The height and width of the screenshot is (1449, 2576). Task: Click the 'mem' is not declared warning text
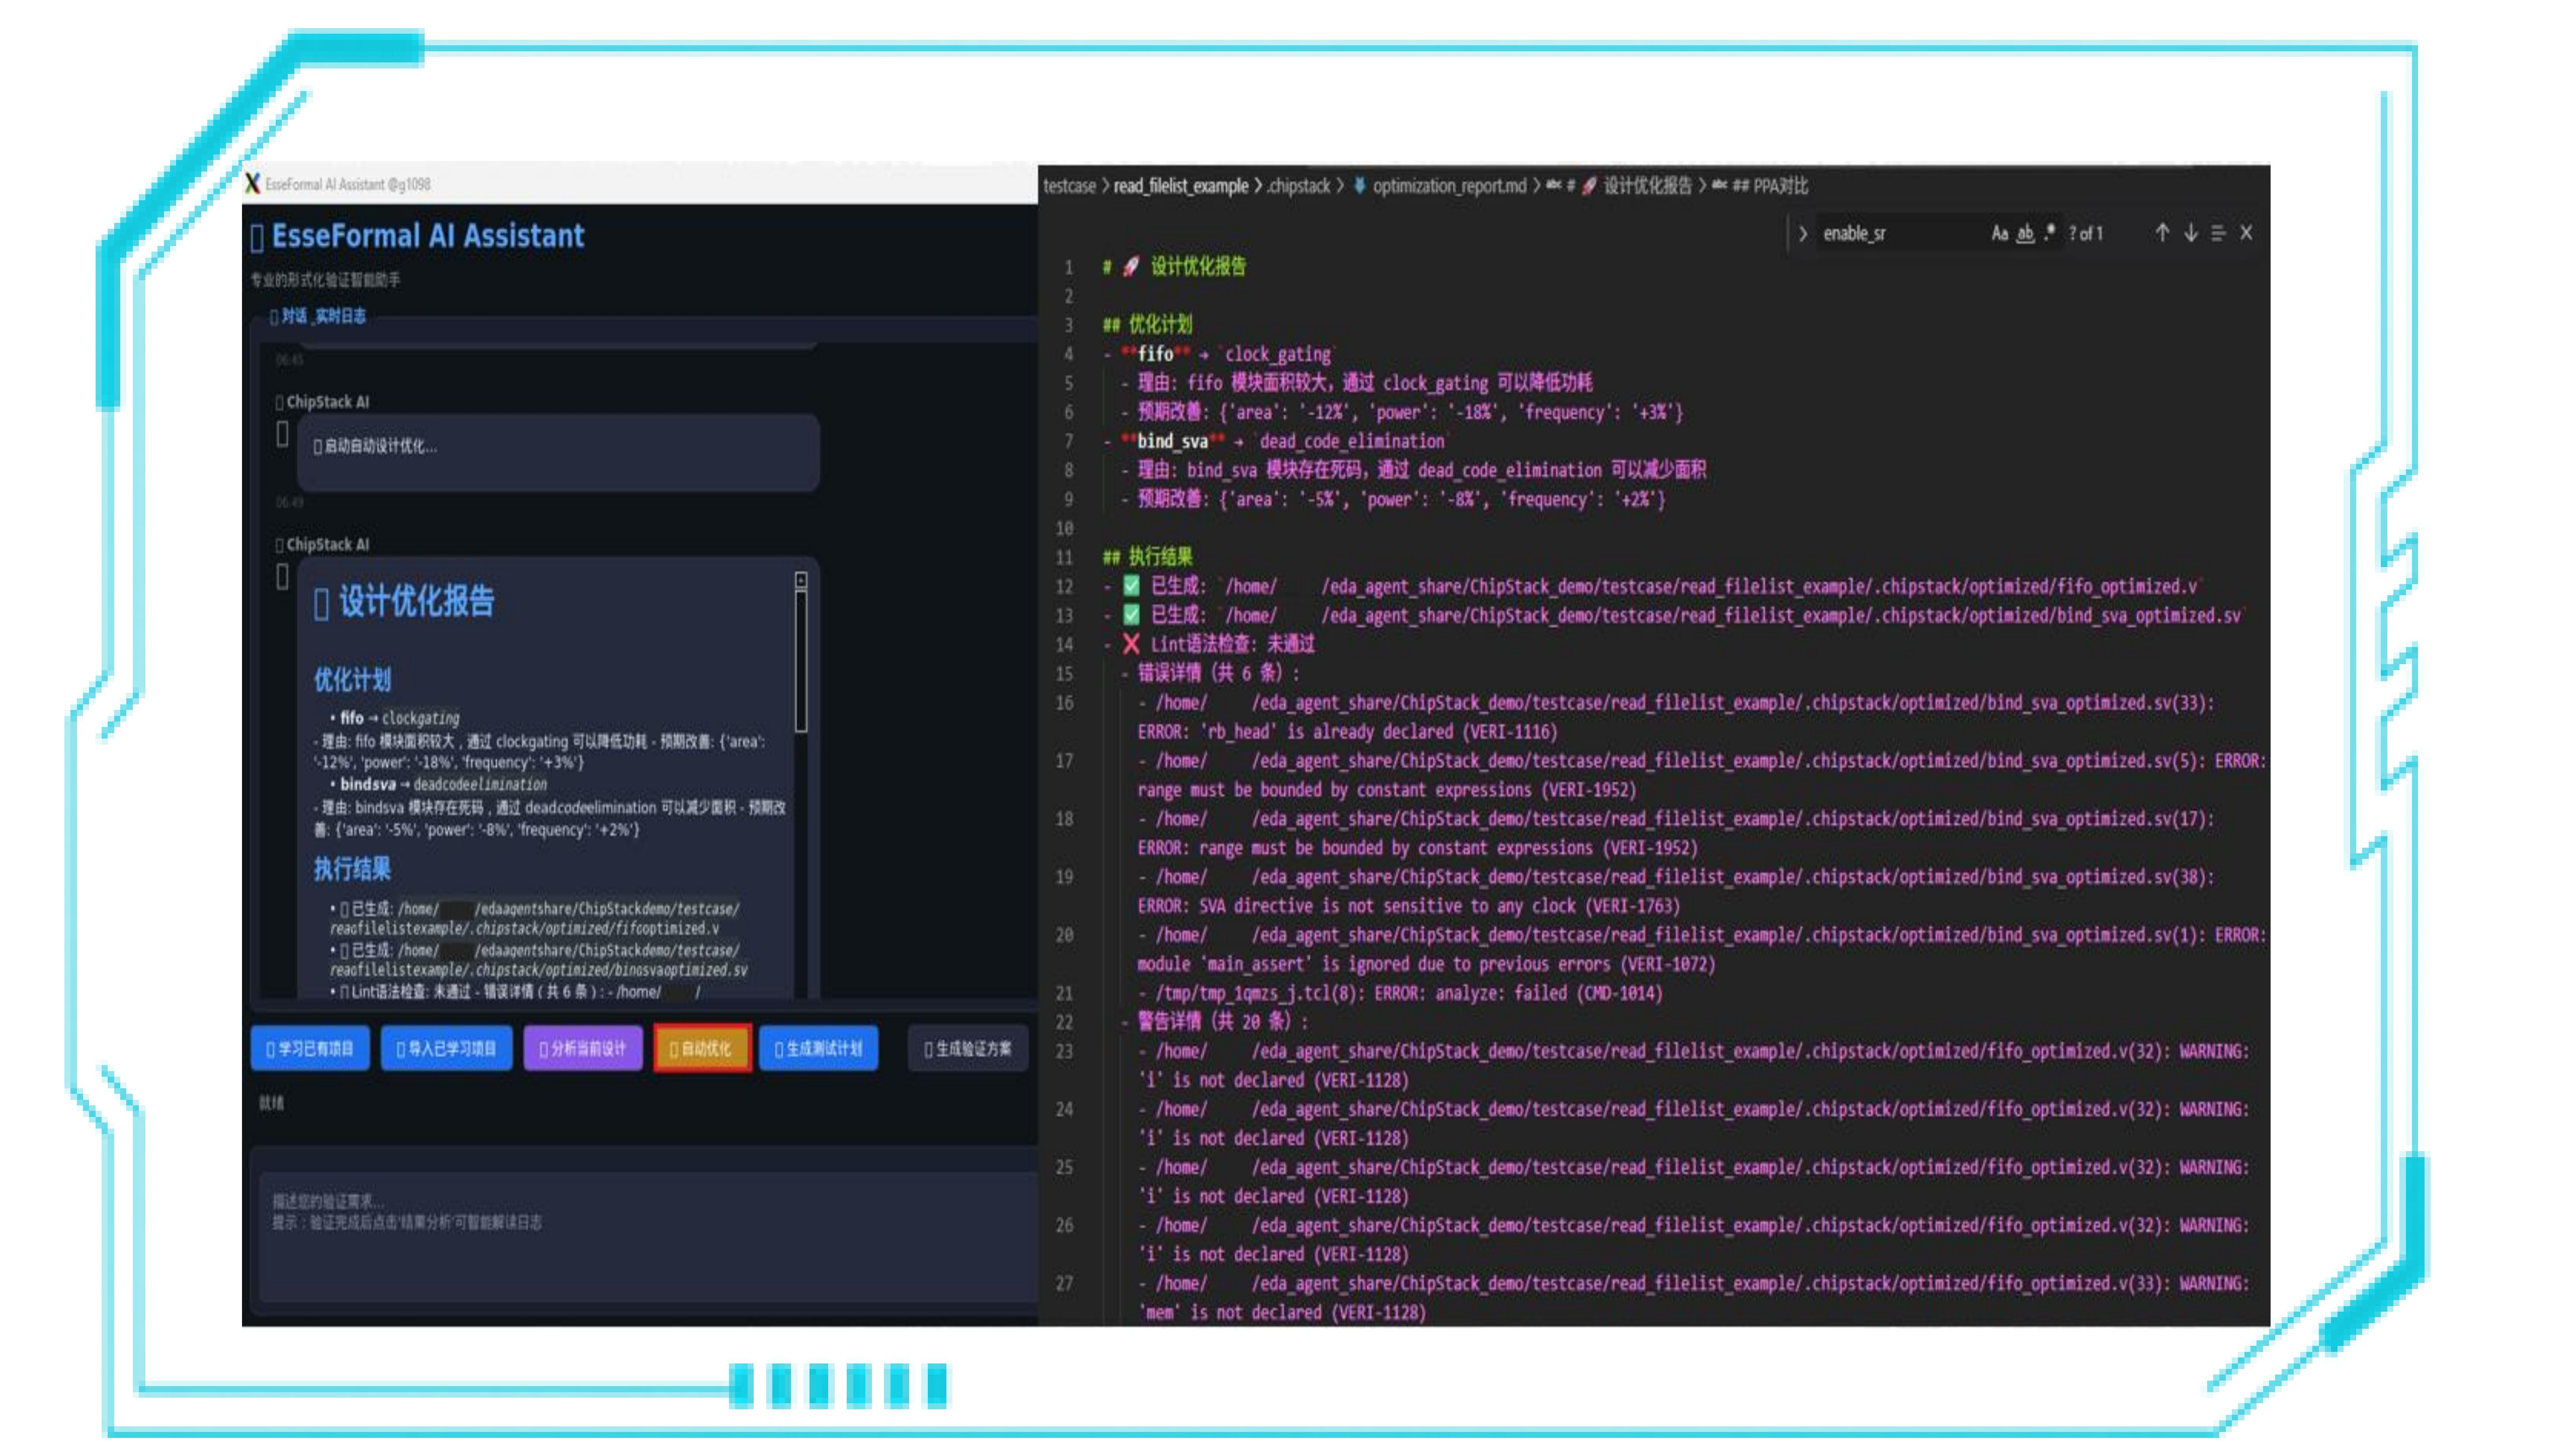[x=1282, y=1313]
